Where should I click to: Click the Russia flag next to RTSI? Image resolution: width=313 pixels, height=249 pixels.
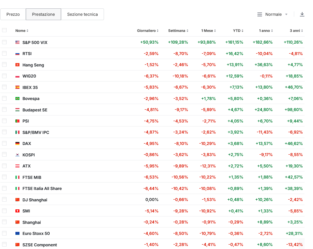17,54
